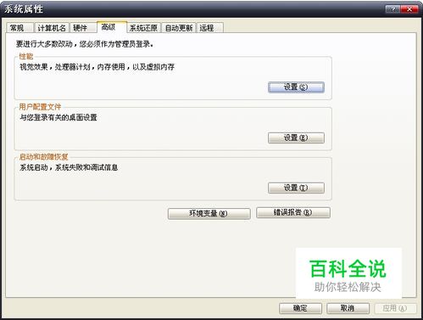
Task: Click the 环境变量(N) button
Action: coord(209,214)
